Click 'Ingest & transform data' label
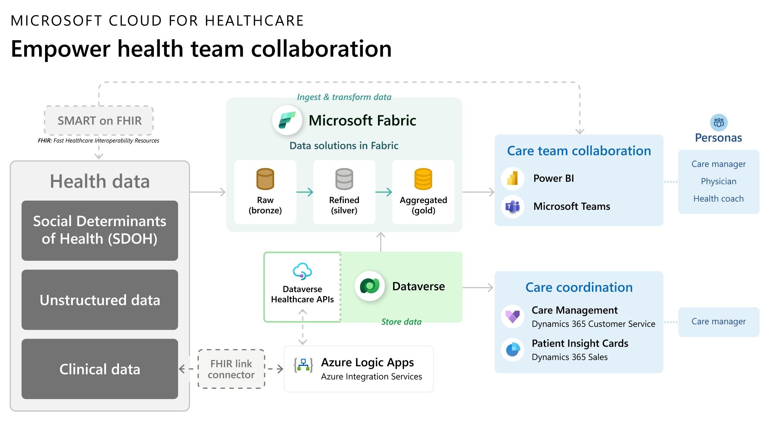 tap(344, 97)
